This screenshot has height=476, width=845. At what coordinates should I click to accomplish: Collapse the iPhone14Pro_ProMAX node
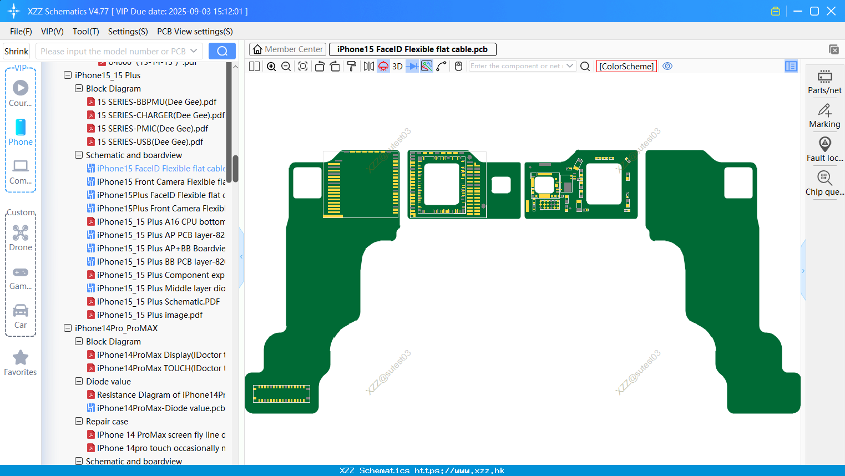(68, 328)
